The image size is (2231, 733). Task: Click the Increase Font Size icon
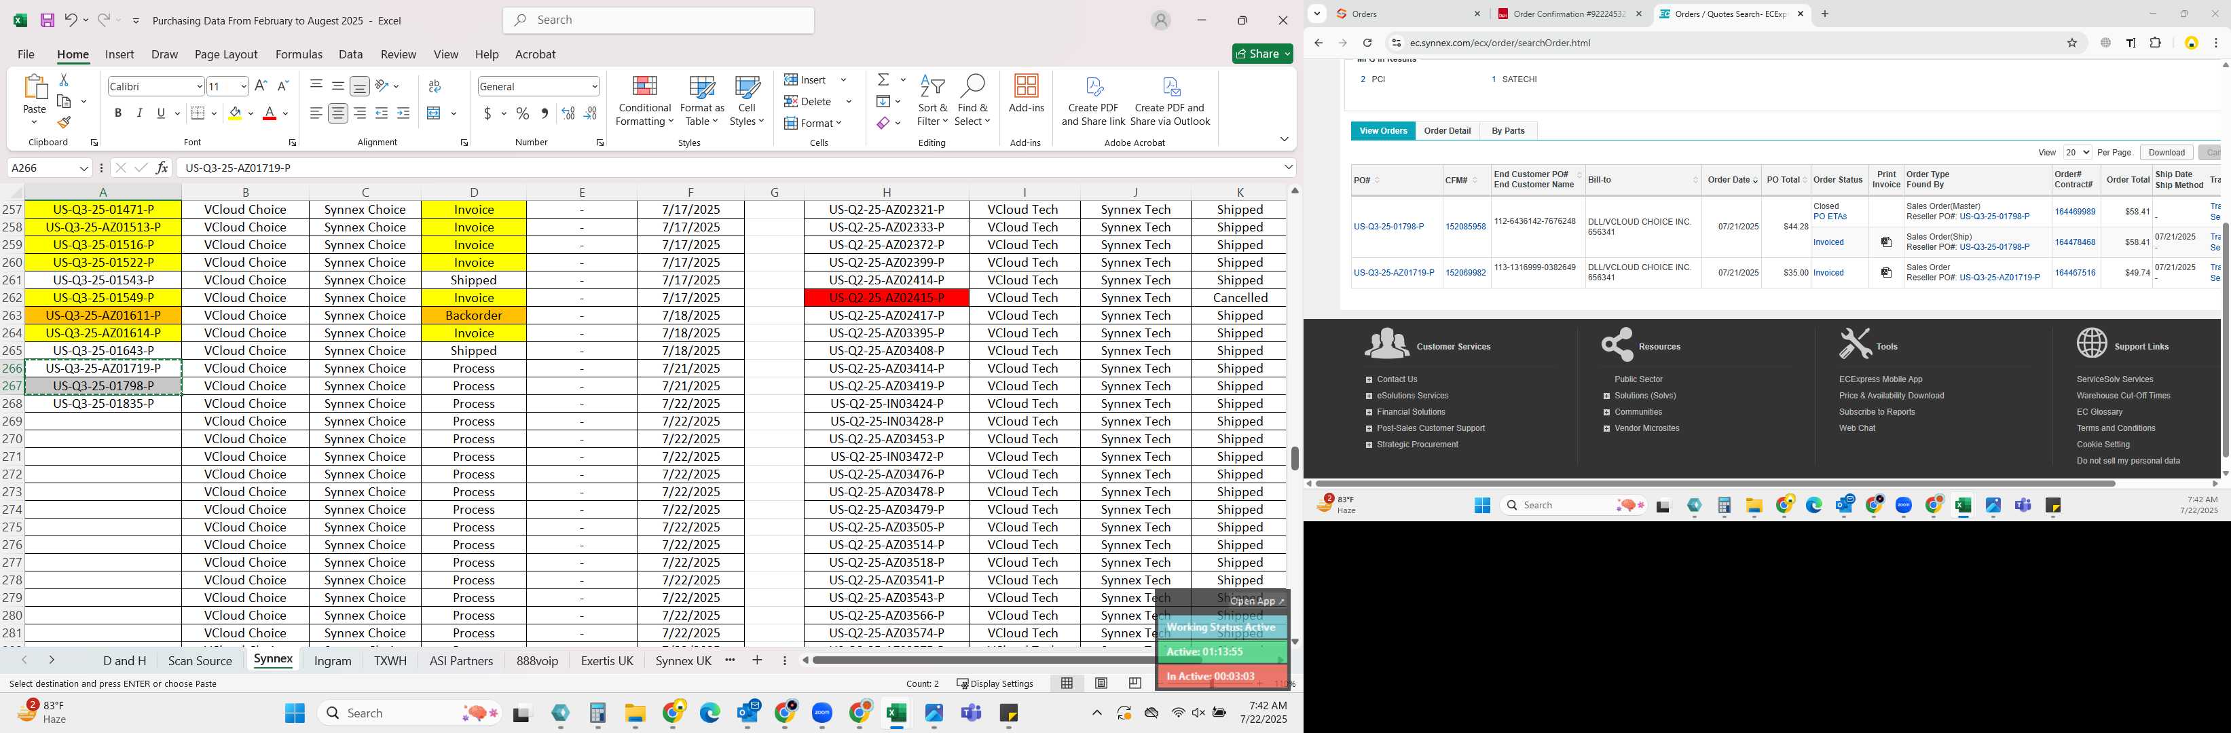(x=261, y=86)
